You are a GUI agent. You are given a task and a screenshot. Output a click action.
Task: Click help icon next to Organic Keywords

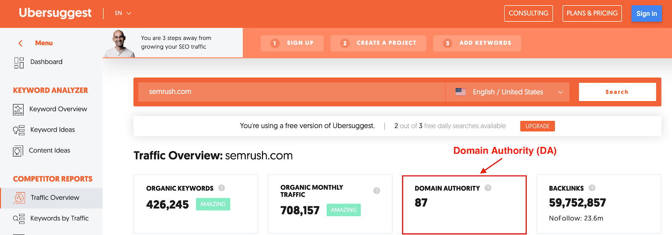(222, 188)
